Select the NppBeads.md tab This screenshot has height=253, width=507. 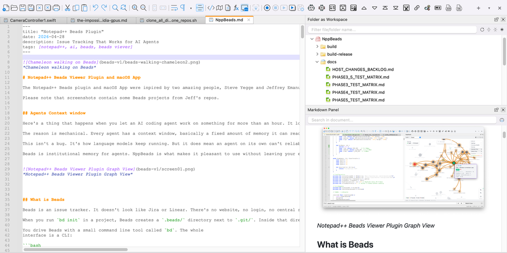coord(229,20)
